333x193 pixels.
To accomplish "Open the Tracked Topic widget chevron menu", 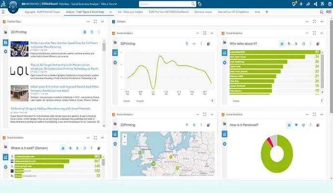I will [103, 21].
